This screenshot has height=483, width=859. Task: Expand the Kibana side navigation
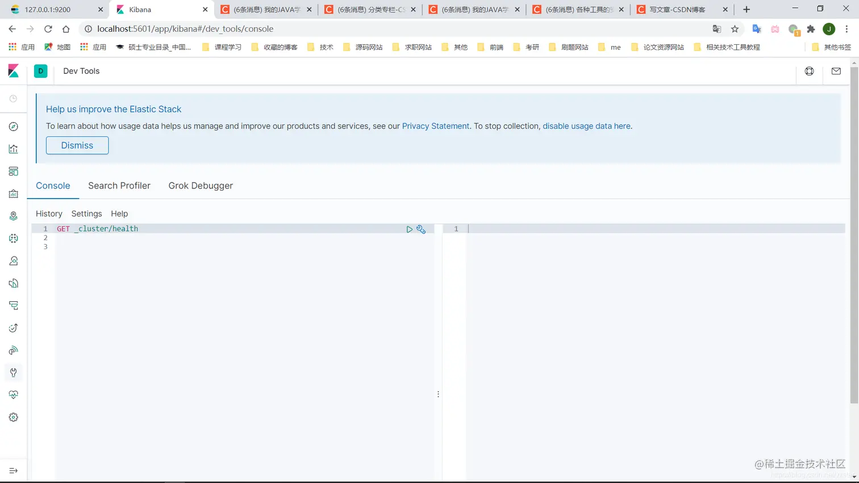[x=14, y=471]
